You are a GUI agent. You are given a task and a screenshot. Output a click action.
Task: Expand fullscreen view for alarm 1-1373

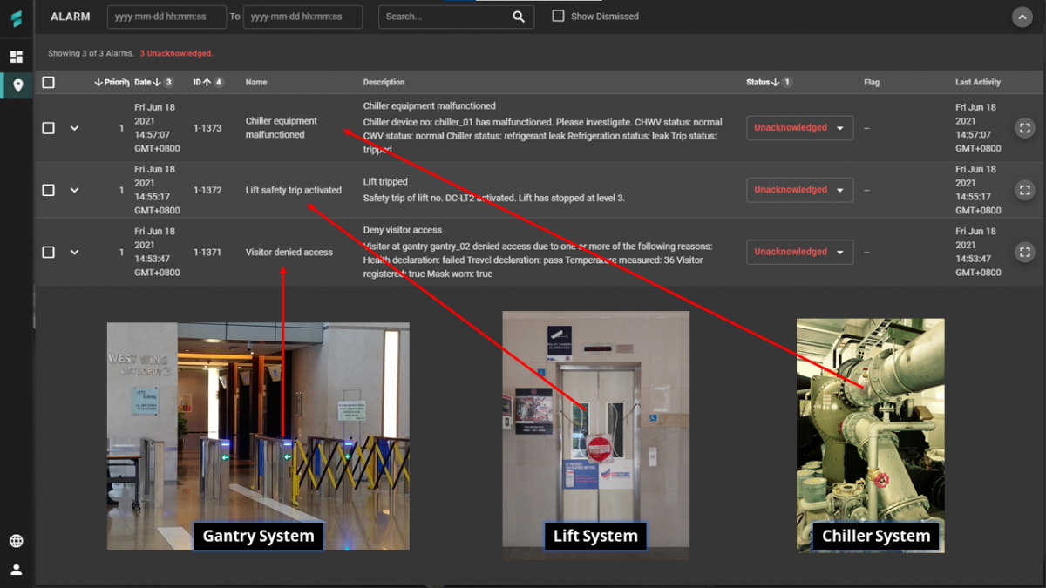click(1025, 128)
